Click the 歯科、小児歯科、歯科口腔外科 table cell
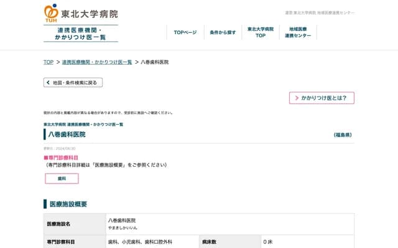 tap(140, 242)
